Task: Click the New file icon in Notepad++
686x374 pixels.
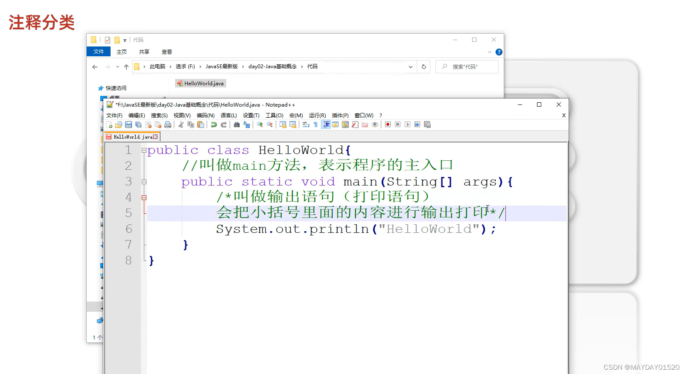Action: pos(109,125)
